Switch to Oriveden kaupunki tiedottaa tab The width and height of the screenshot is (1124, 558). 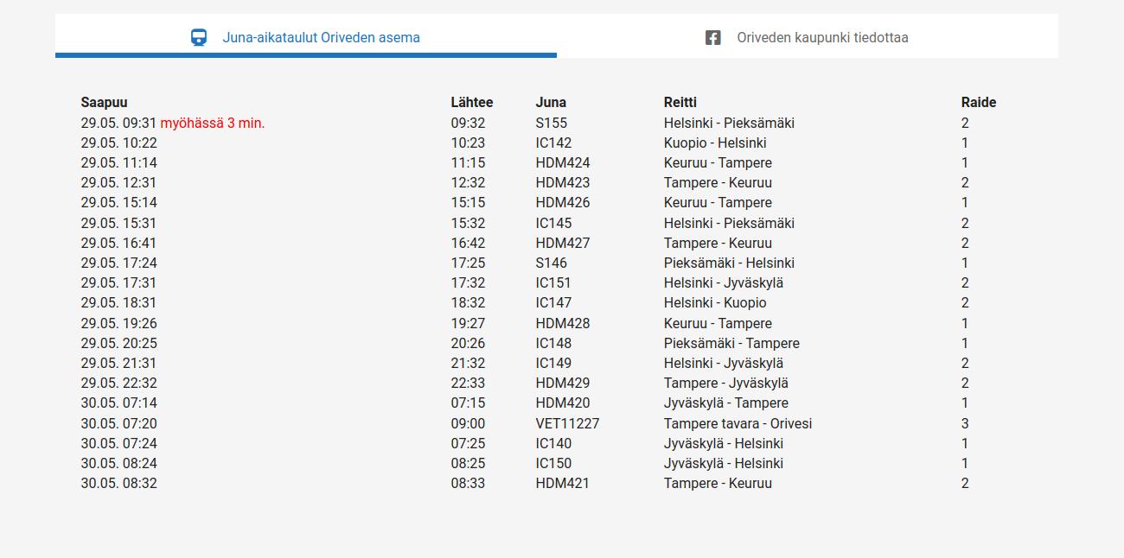(808, 36)
